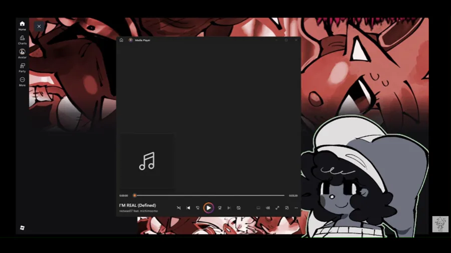The width and height of the screenshot is (451, 253).
Task: Open Party in the Roblox sidebar
Action: tap(22, 67)
